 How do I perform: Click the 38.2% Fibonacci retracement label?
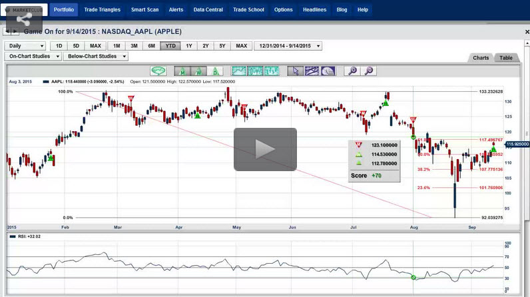coord(423,170)
